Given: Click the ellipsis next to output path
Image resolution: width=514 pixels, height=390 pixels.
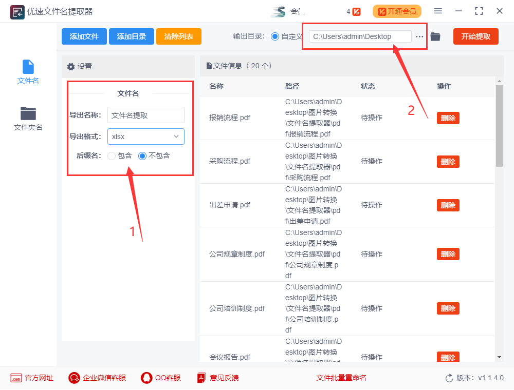Looking at the screenshot, I should [x=420, y=36].
